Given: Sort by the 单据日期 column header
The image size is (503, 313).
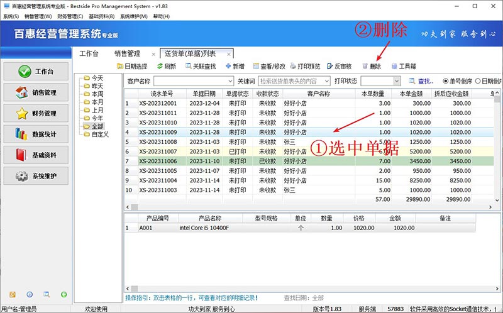Looking at the screenshot, I should tap(204, 94).
